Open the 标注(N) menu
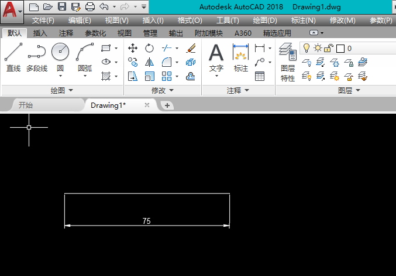396x276 pixels. (304, 21)
